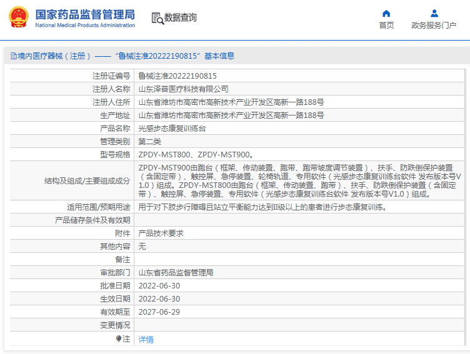Open 政务服务门户 portal link
The image size is (470, 354).
434,26
